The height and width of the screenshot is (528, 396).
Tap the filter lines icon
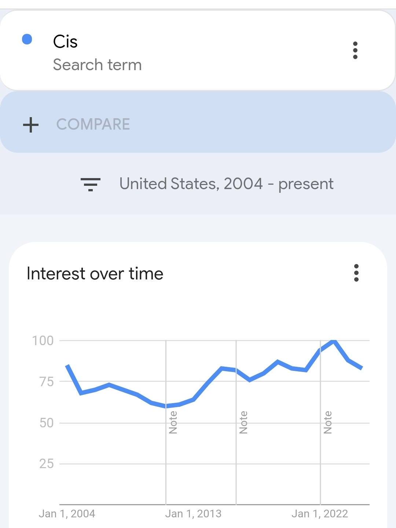90,184
